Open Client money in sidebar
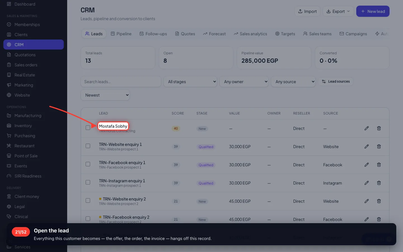The width and height of the screenshot is (403, 252). tap(34, 197)
